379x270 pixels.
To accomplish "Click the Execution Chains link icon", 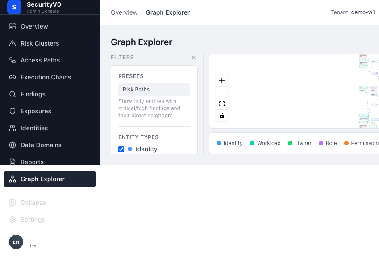I will (12, 77).
